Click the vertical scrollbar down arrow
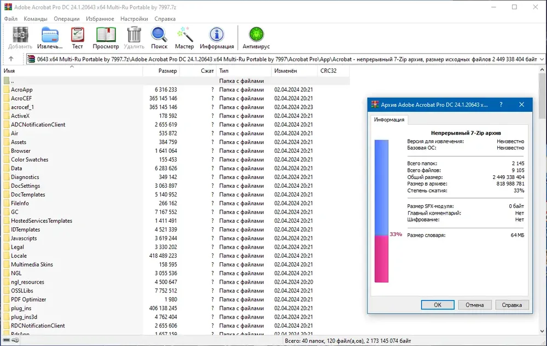The image size is (547, 346). click(542, 331)
